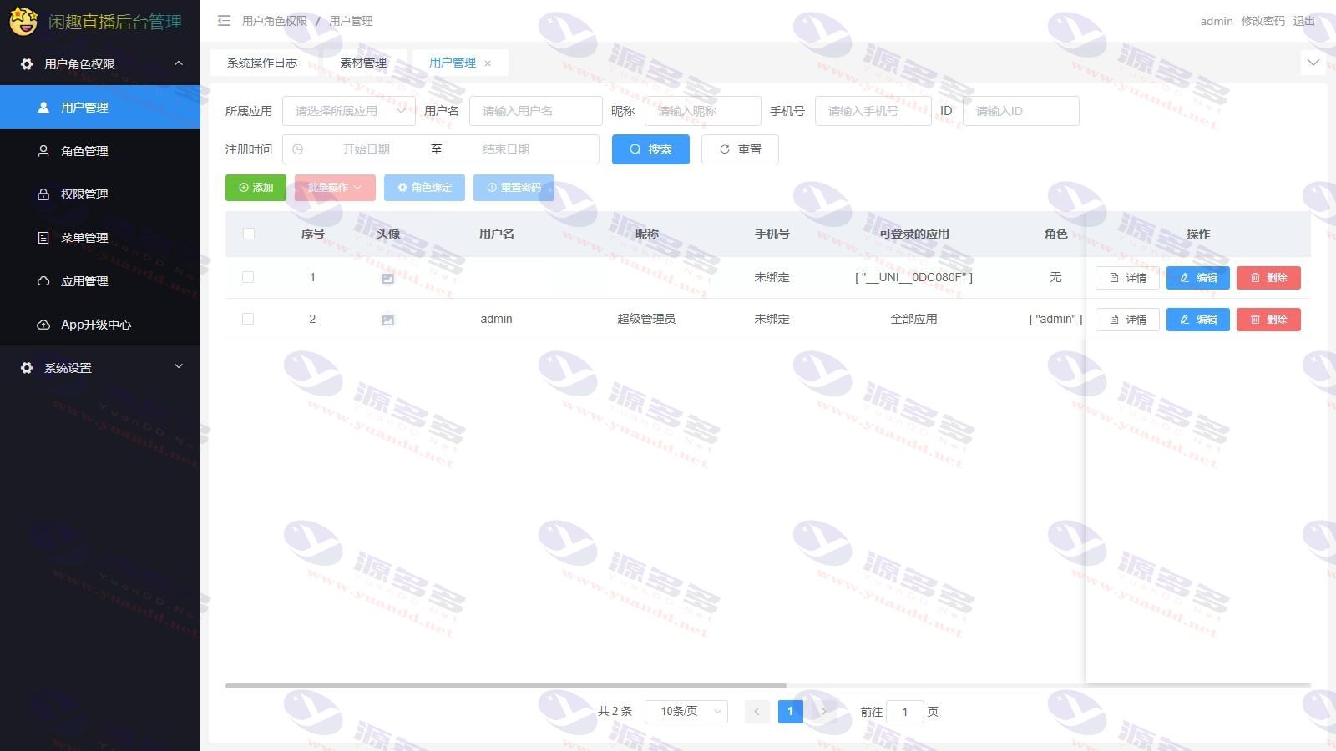Expand the 系统设置 menu group

[x=100, y=368]
